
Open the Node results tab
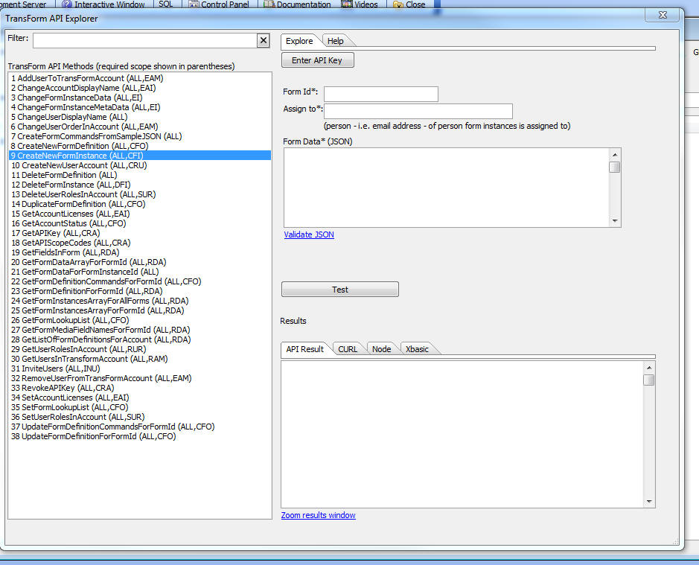click(382, 349)
